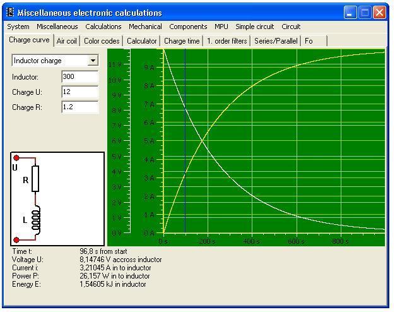395x312 pixels.
Task: Click the '96,8 s from start' time value
Action: tap(103, 251)
